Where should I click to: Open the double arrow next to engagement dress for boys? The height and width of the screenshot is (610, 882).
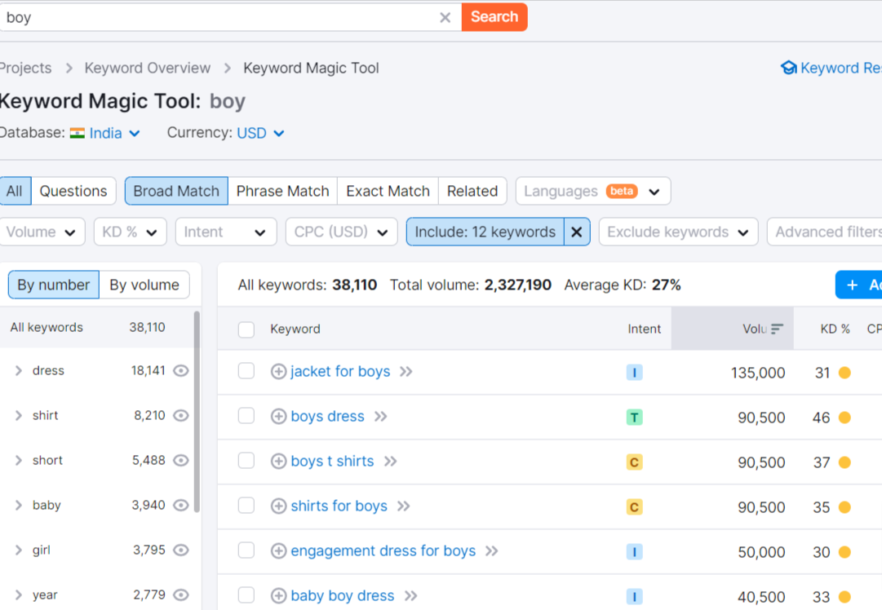click(x=492, y=551)
